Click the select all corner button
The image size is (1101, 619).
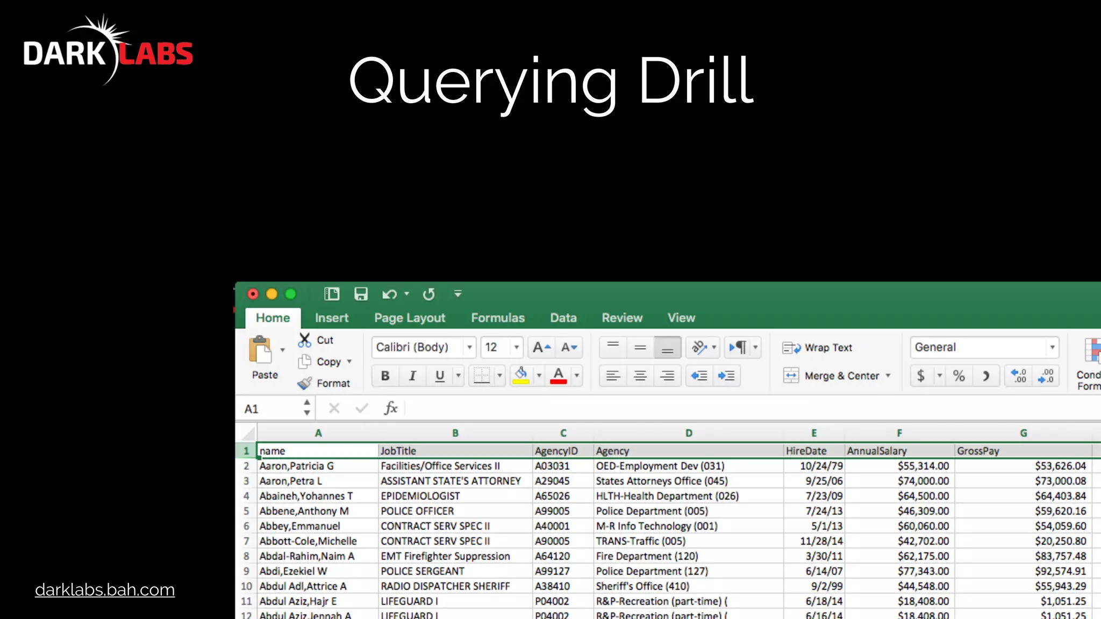click(247, 433)
